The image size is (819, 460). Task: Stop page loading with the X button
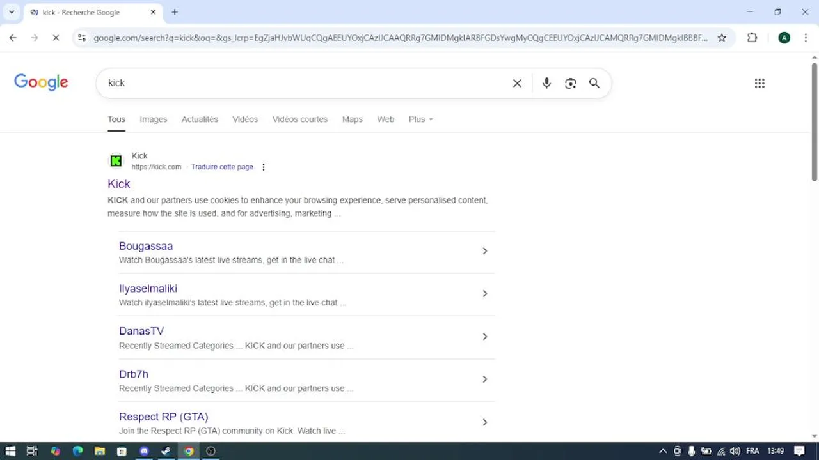coord(56,38)
